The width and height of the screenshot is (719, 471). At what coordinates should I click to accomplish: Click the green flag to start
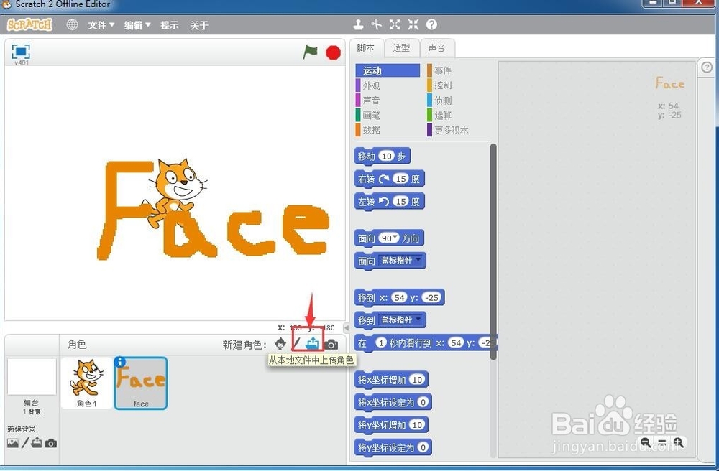pyautogui.click(x=311, y=52)
